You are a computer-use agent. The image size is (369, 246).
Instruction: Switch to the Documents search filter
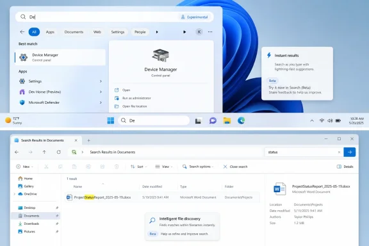pyautogui.click(x=74, y=32)
